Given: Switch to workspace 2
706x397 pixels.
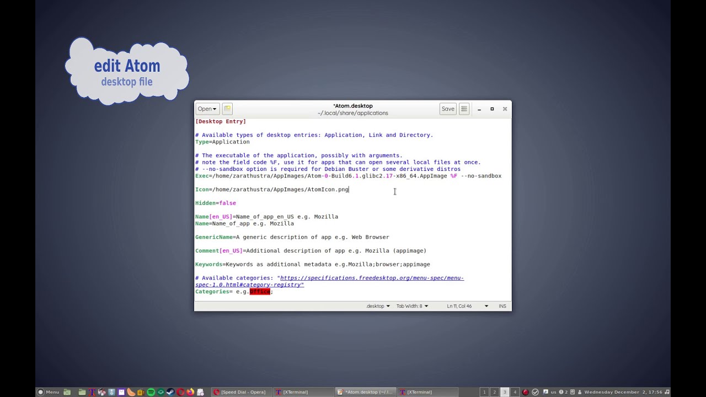Looking at the screenshot, I should pos(495,392).
